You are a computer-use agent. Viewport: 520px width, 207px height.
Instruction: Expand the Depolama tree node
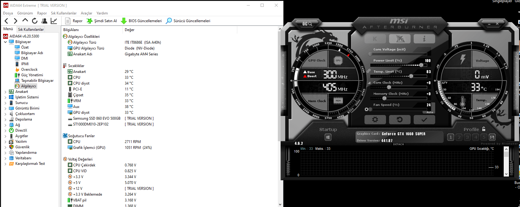(5, 119)
